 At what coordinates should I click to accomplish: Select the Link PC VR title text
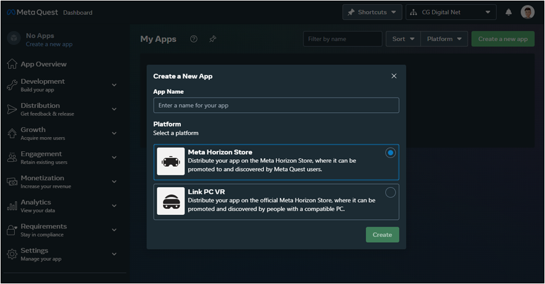[206, 191]
